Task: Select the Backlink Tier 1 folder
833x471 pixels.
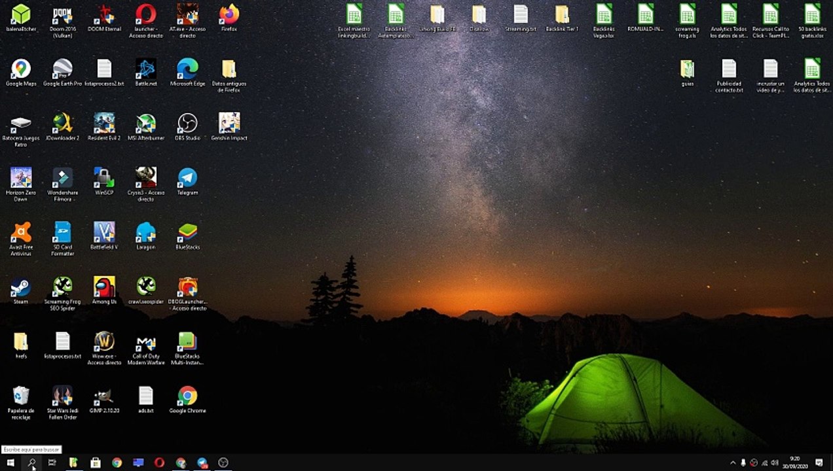Action: (562, 18)
